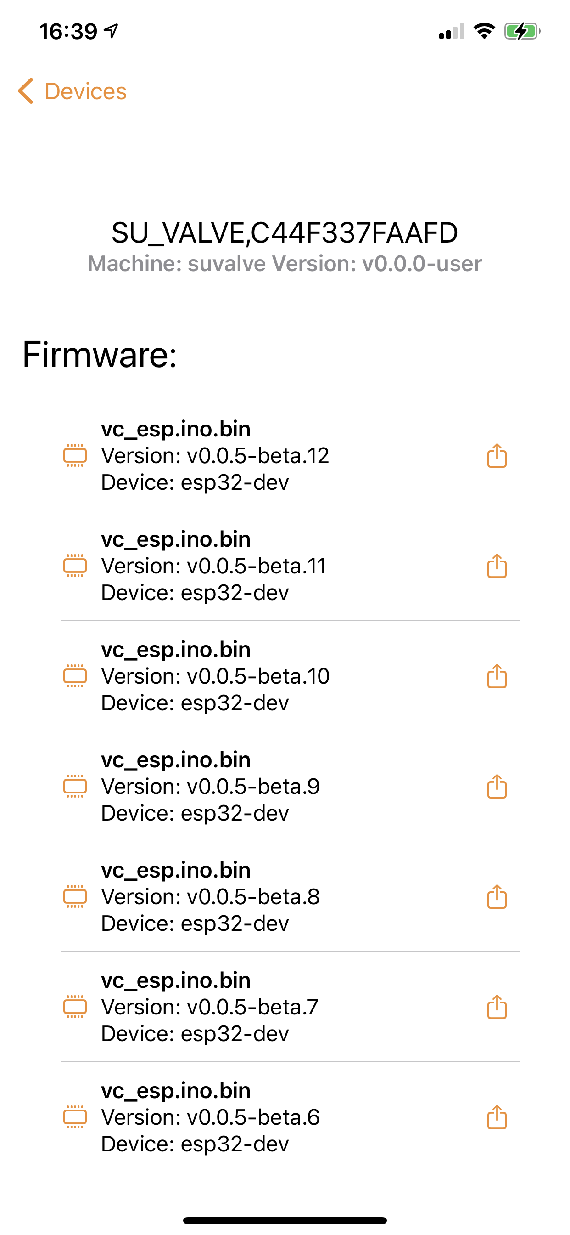Tap the SU_VALVE,C44F337FAAFD device title
Viewport: 570px width, 1235px height.
(x=285, y=233)
